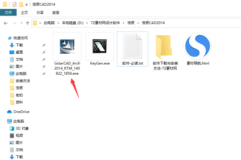
Task: Click the 软件-必读.txt file name label
Action: [133, 63]
